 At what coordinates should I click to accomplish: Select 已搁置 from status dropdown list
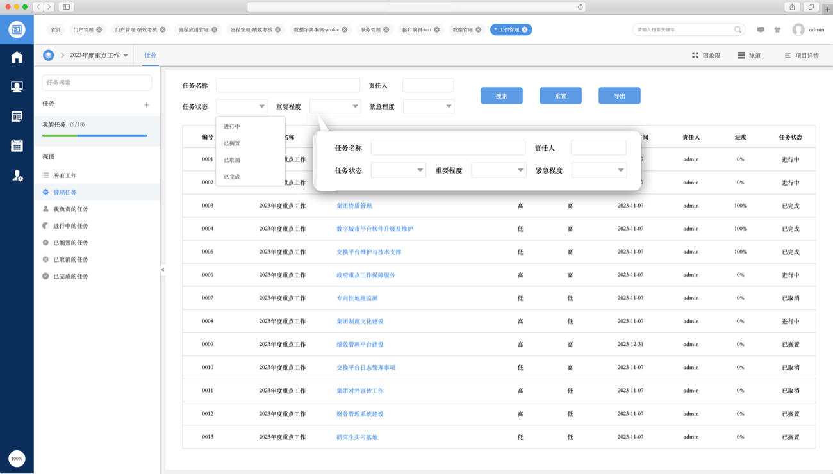(232, 143)
